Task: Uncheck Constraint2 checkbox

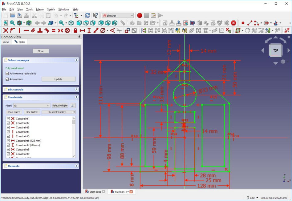Action: (8, 123)
